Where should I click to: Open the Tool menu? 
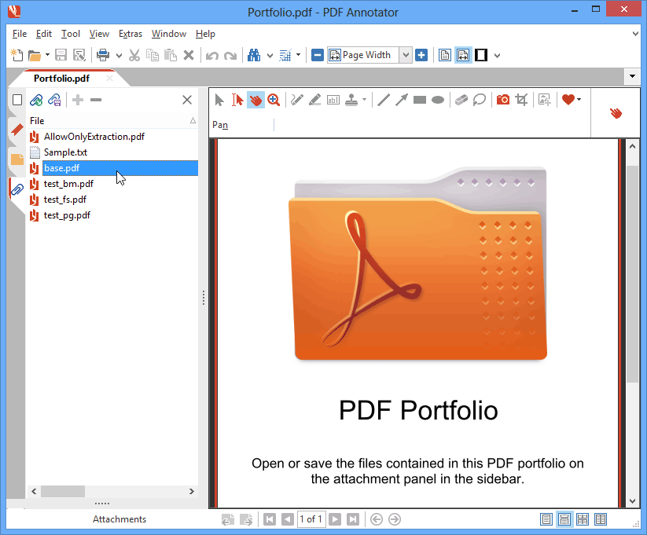pyautogui.click(x=71, y=34)
